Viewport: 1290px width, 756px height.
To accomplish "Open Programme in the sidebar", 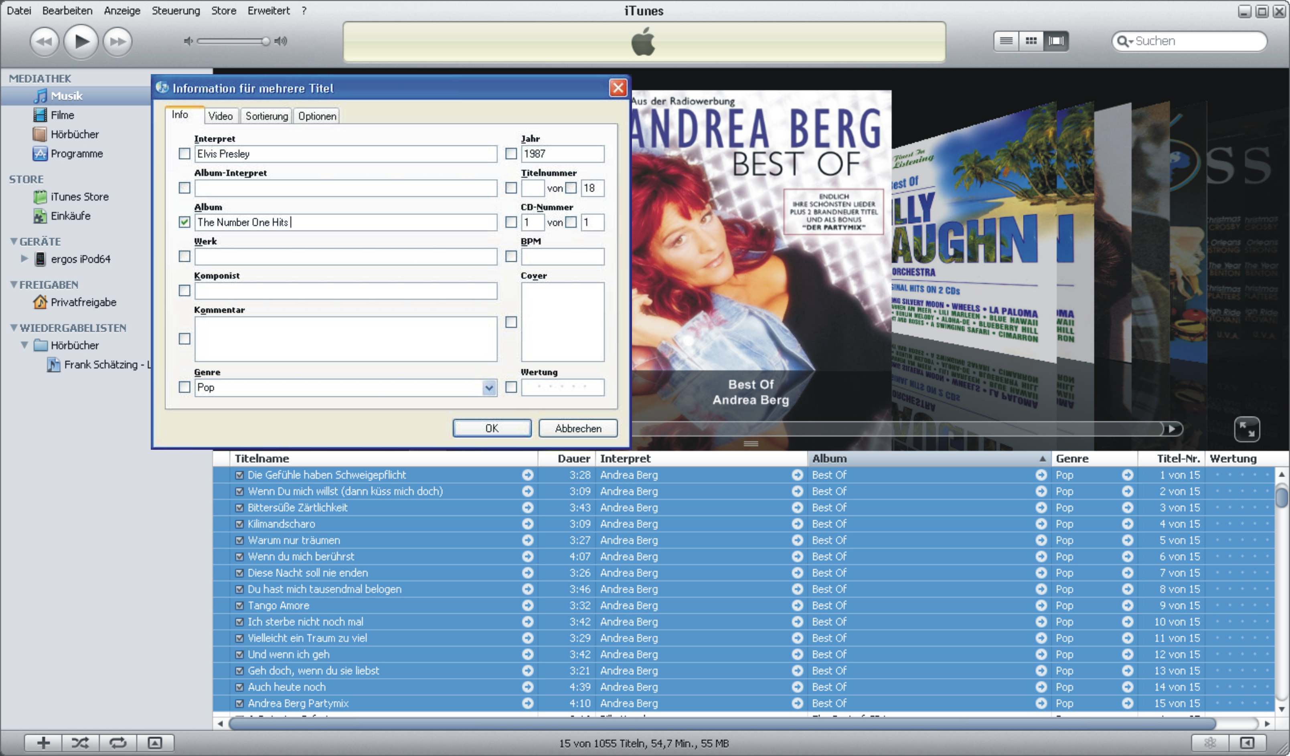I will [x=77, y=154].
